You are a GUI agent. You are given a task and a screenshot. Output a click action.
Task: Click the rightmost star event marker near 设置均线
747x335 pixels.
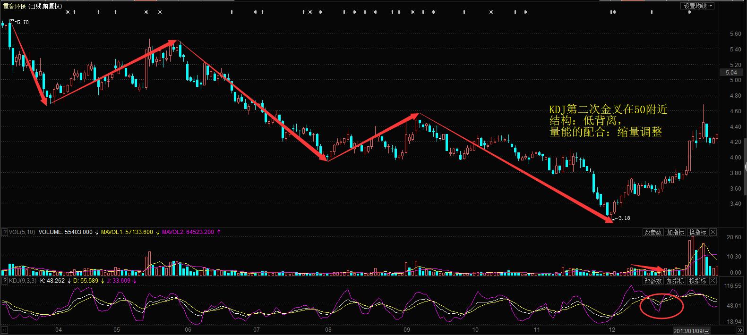click(689, 12)
